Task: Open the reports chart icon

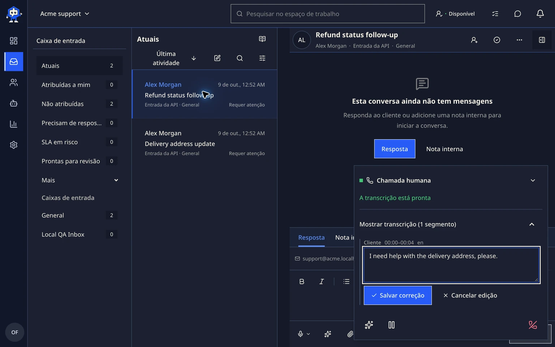Action: pos(14,124)
